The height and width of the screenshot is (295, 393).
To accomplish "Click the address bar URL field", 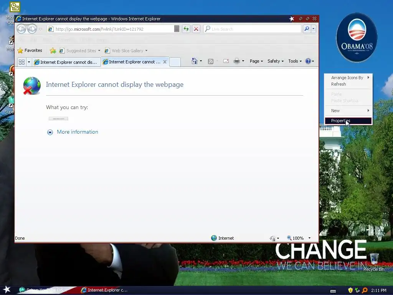I will (110, 29).
